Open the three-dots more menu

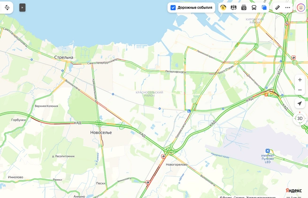(x=287, y=8)
